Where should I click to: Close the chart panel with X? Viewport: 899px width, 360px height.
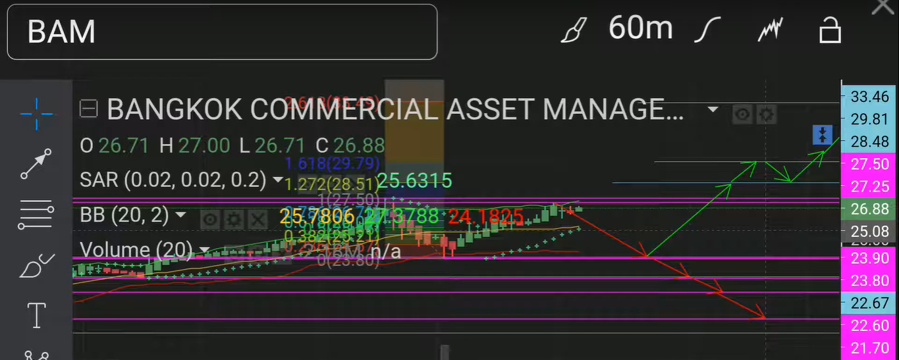tap(884, 6)
